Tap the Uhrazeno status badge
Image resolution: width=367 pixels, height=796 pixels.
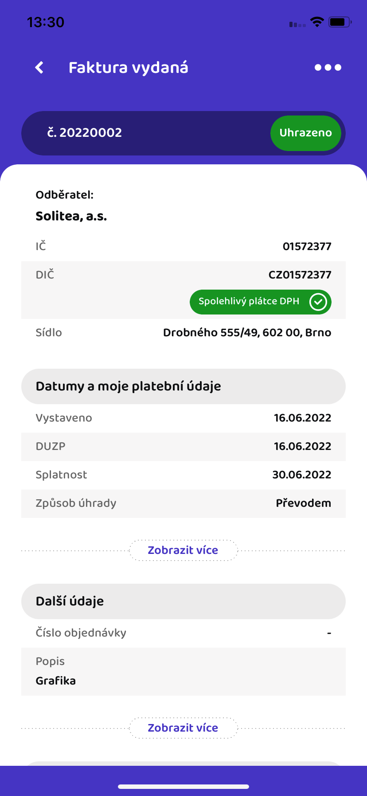click(306, 133)
